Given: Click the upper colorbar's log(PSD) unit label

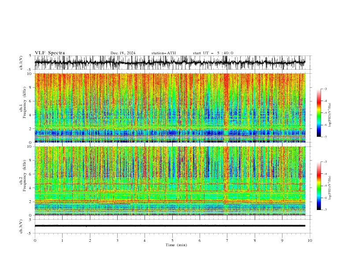Looking at the screenshot, I should coord(330,115).
